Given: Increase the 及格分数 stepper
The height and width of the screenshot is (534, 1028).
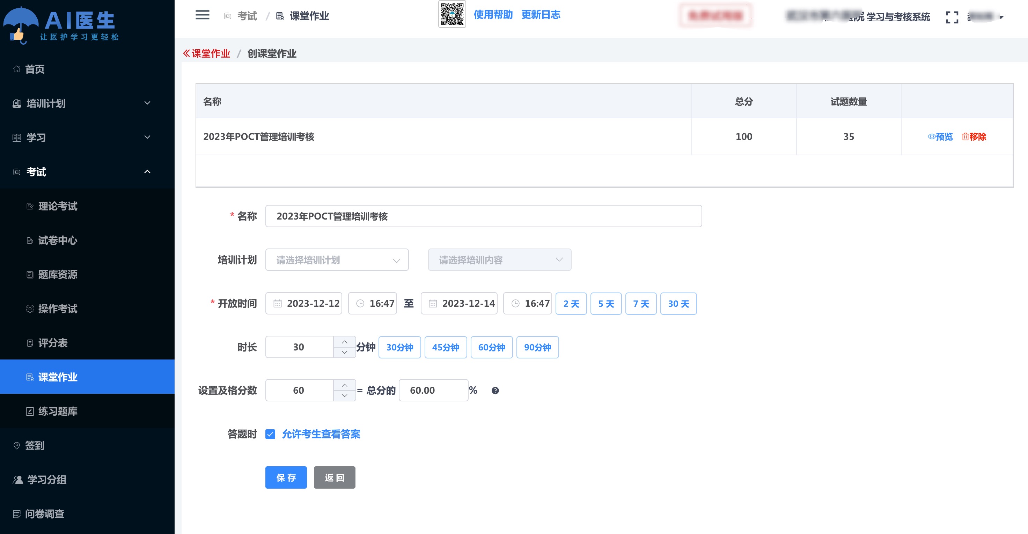Looking at the screenshot, I should (x=344, y=385).
